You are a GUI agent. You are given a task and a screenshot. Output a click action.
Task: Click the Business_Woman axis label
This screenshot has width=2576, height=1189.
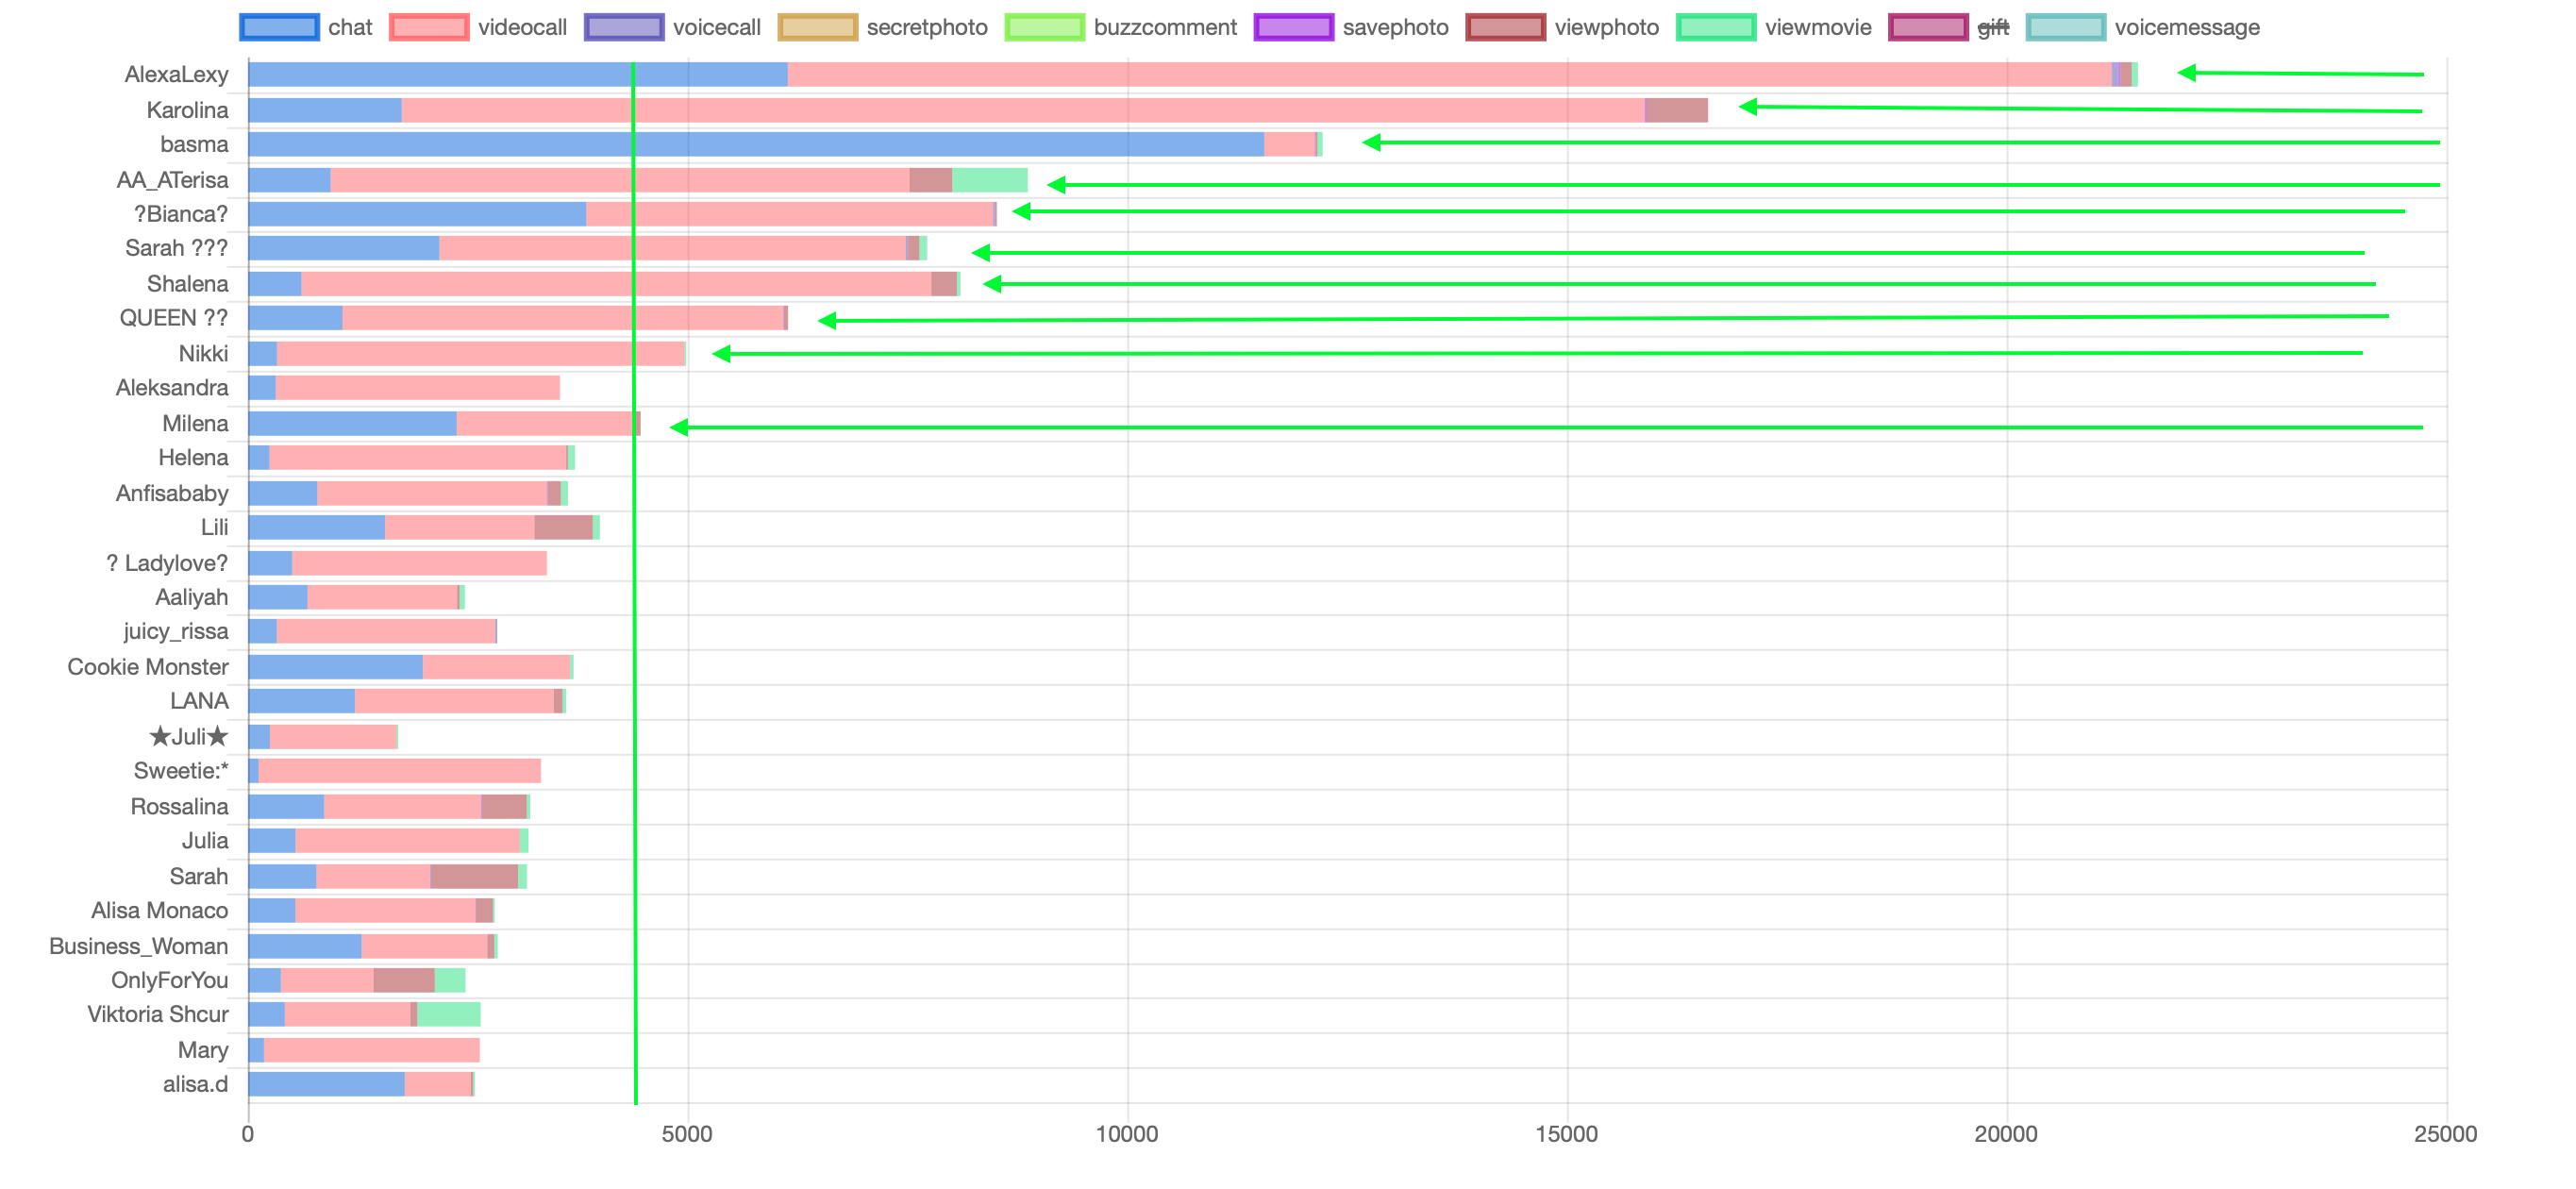[x=138, y=946]
